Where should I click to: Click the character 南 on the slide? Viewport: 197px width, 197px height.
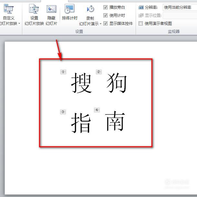pyautogui.click(x=115, y=121)
